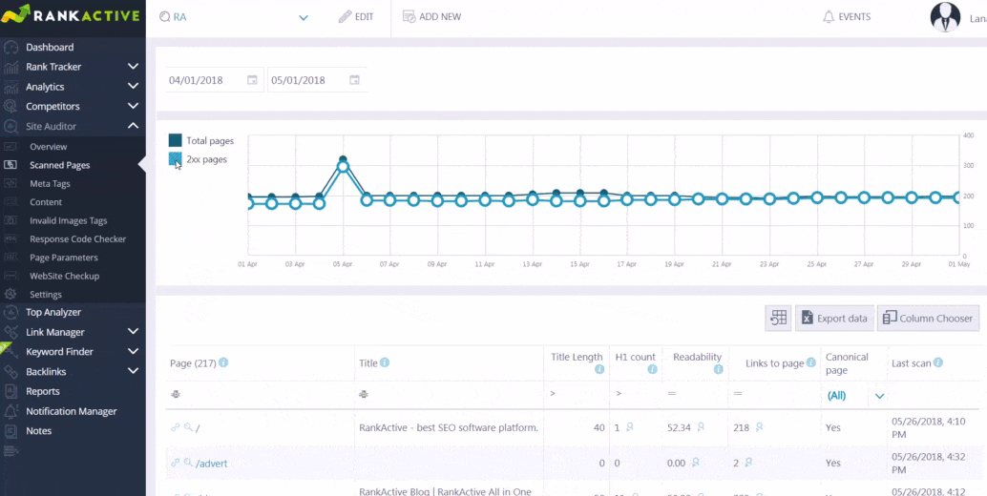Open Invalid Images Tags page
The height and width of the screenshot is (496, 987).
point(68,220)
